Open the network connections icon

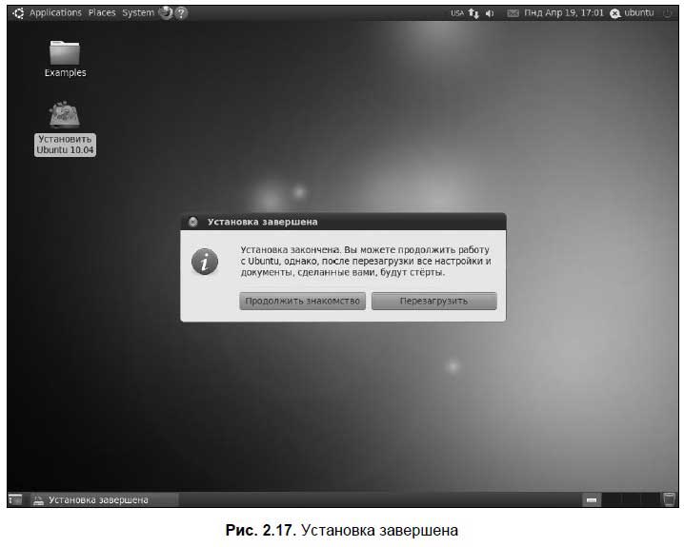point(473,13)
